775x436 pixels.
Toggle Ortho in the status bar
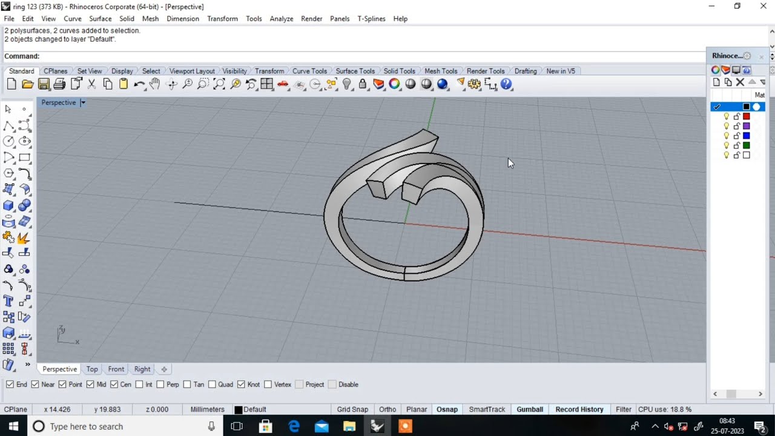(x=387, y=409)
